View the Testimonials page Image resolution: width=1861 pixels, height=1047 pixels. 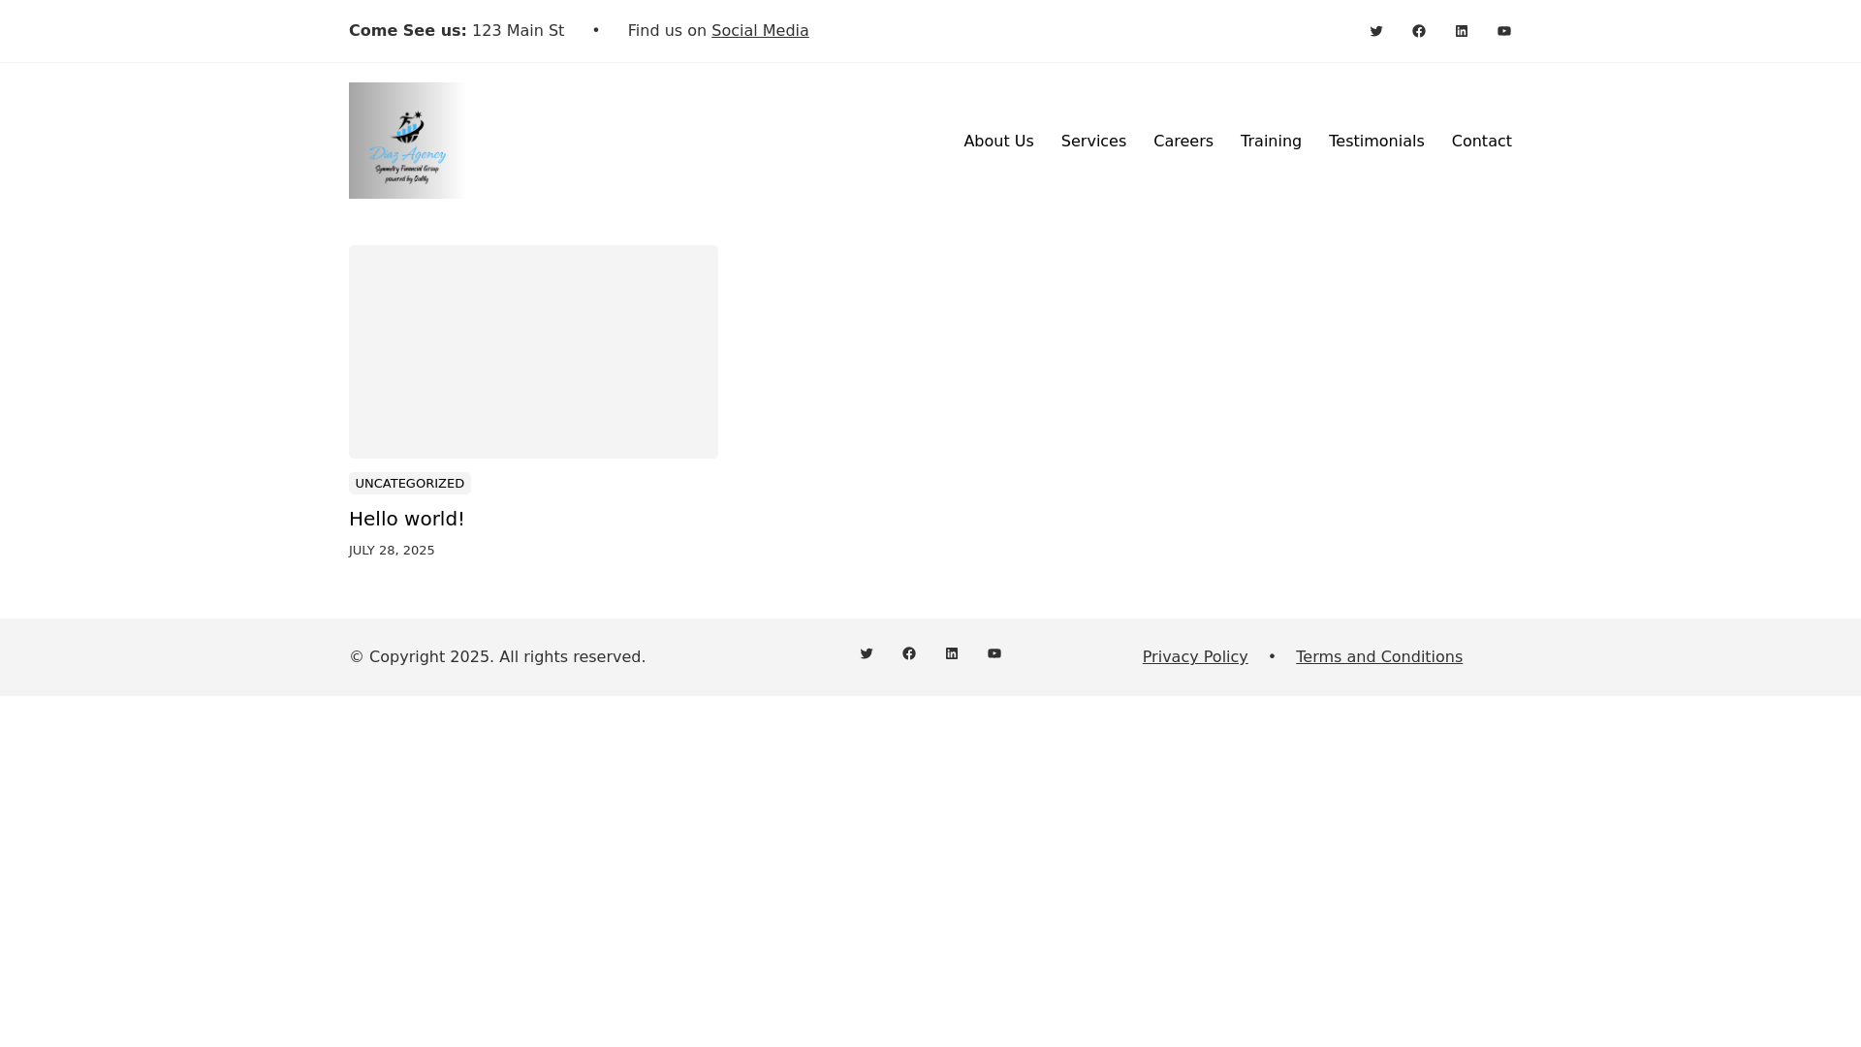click(1376, 142)
